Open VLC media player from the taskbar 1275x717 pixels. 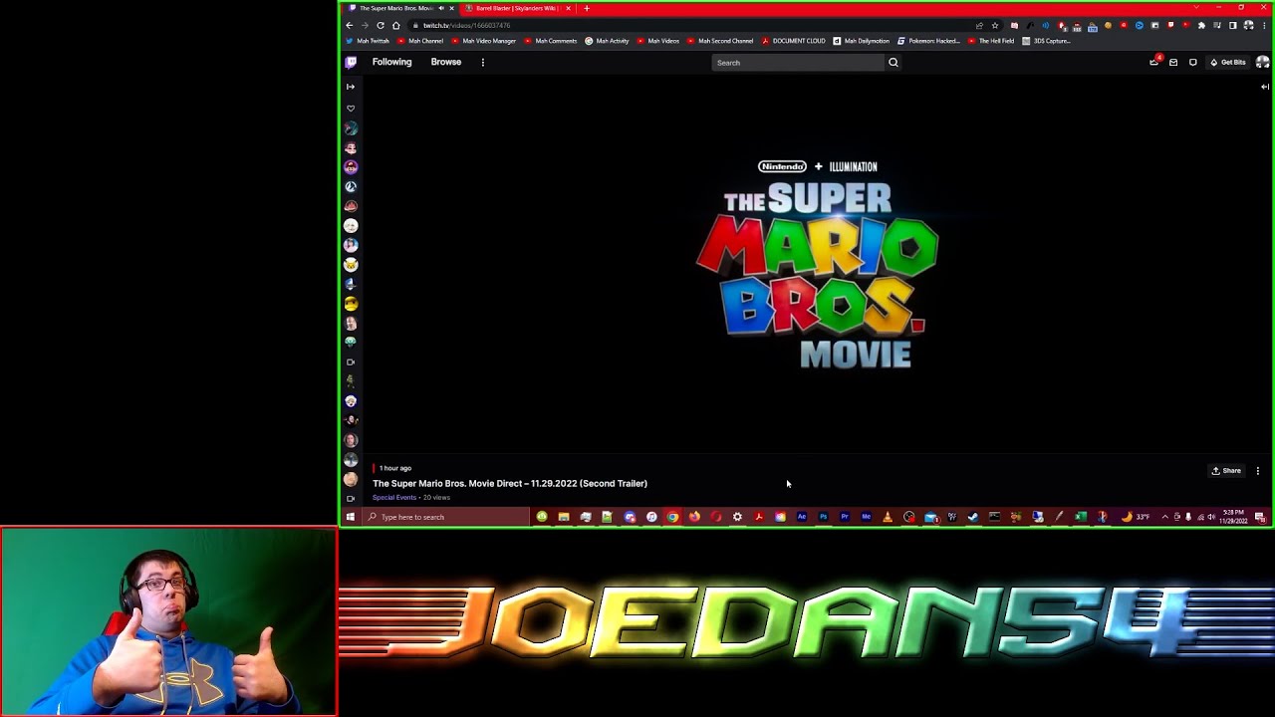[x=888, y=517]
